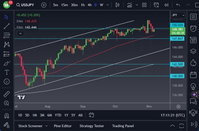The width and height of the screenshot is (199, 131).
Task: Click the bar replay rewind icon
Action: coord(166,5)
